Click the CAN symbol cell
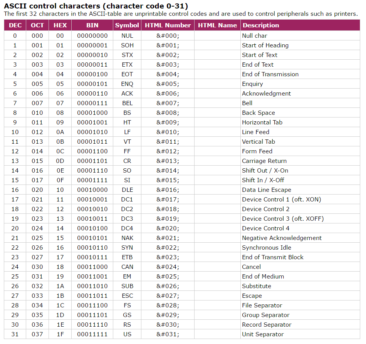The width and height of the screenshot is (366, 344). (x=127, y=267)
